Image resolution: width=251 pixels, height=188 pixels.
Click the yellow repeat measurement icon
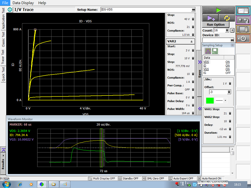coord(227,18)
